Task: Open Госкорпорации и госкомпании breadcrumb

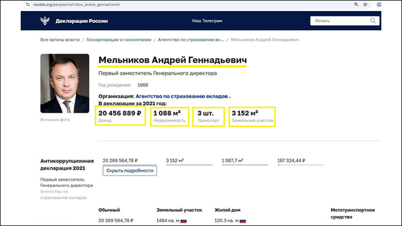Action: click(118, 40)
